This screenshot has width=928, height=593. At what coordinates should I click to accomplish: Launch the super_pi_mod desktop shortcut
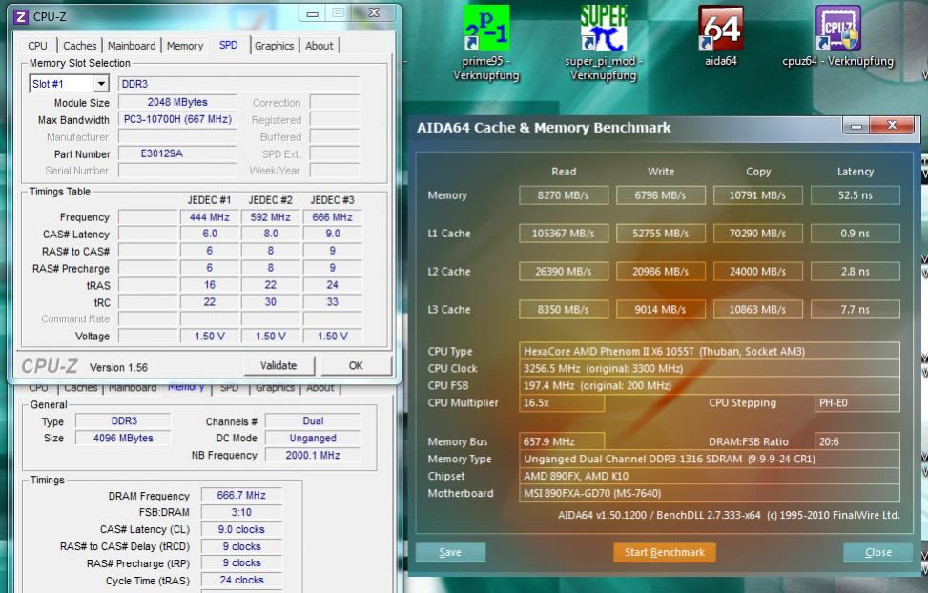point(603,43)
